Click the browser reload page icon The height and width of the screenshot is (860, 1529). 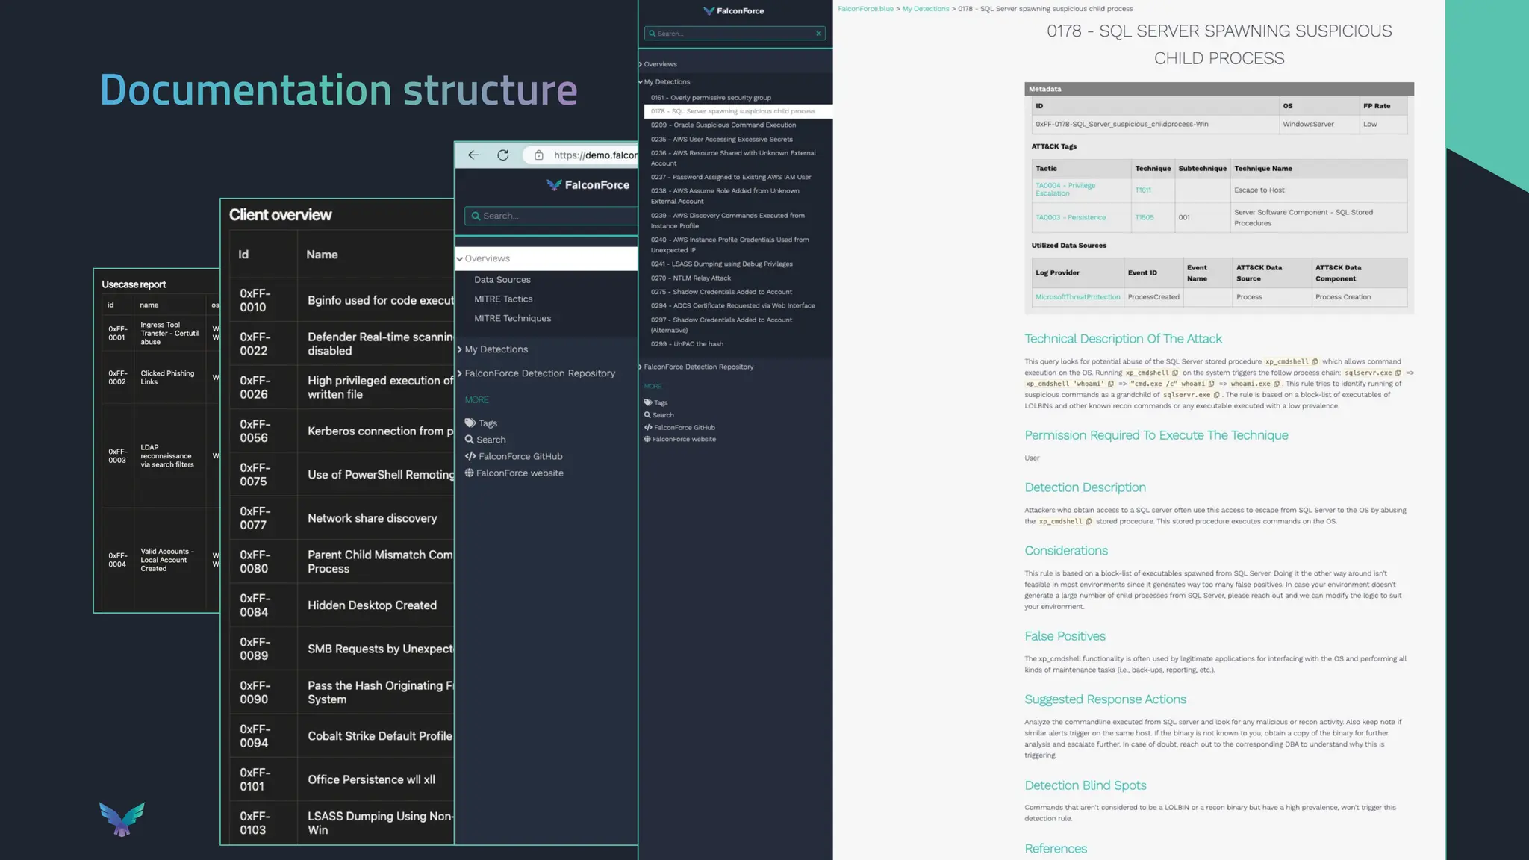click(x=503, y=155)
